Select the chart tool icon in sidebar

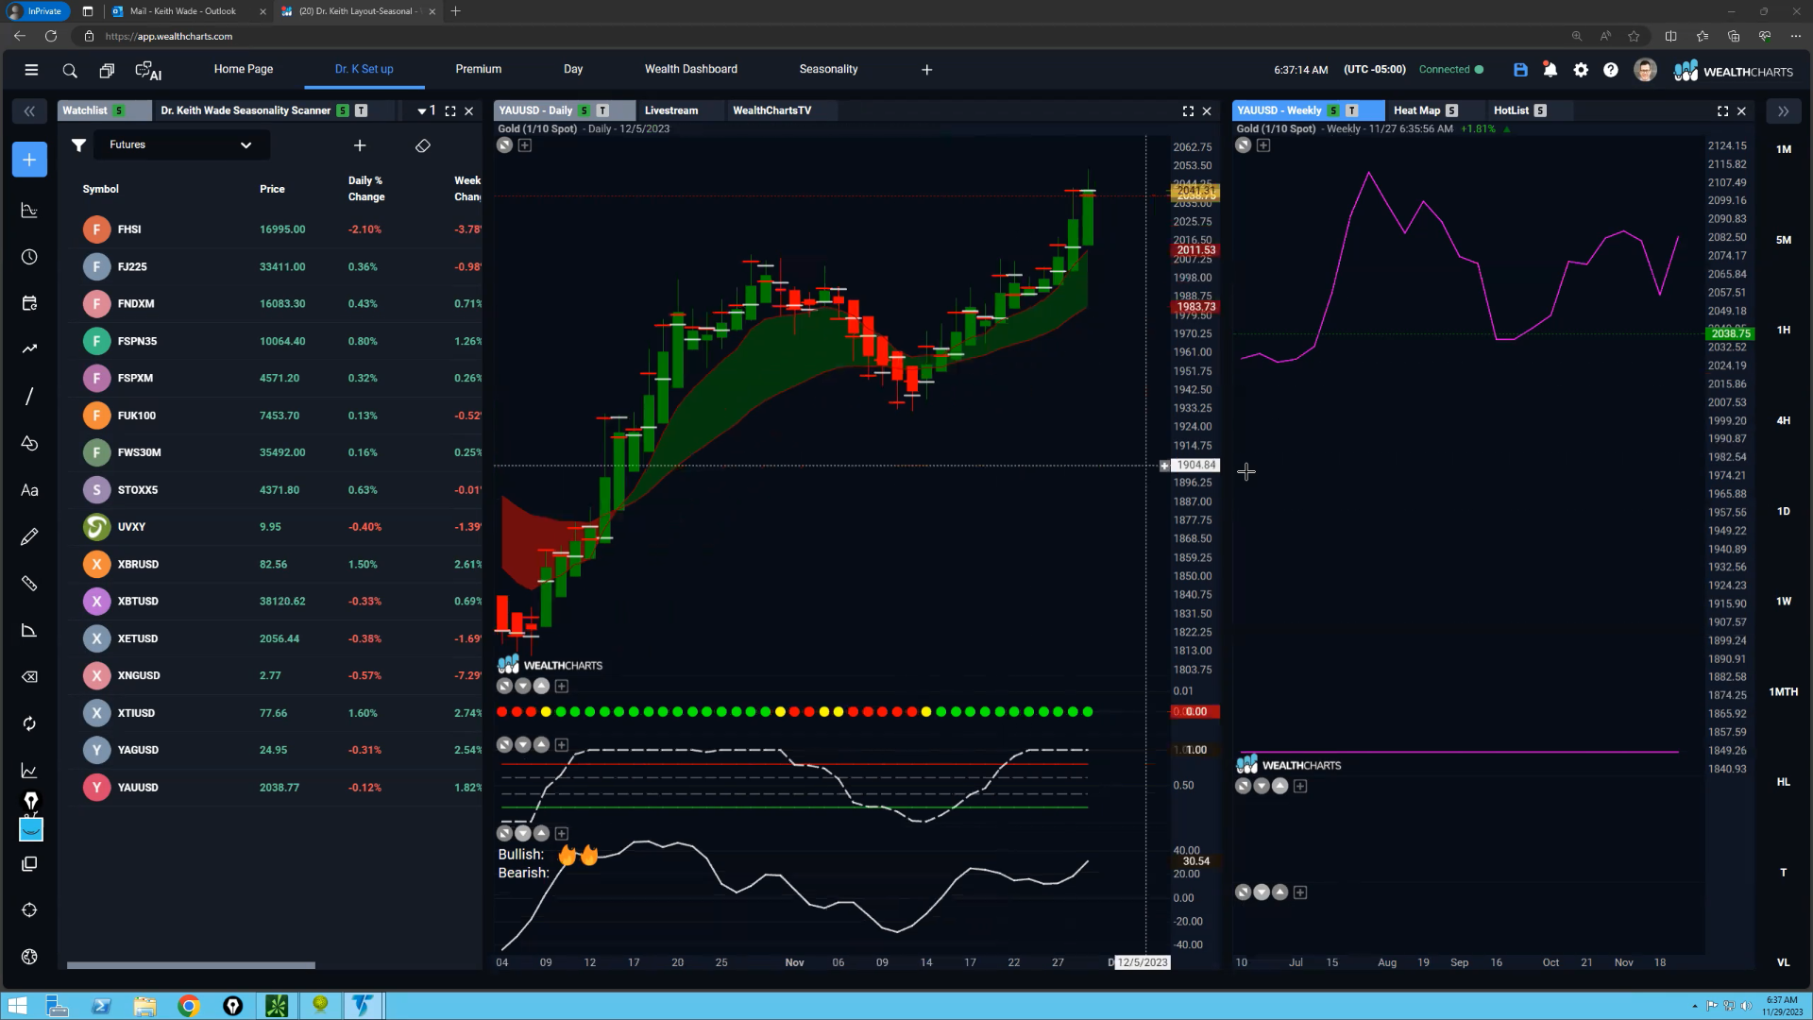tap(29, 210)
